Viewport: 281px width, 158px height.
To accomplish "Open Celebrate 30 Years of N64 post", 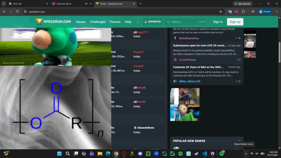I will (x=198, y=67).
